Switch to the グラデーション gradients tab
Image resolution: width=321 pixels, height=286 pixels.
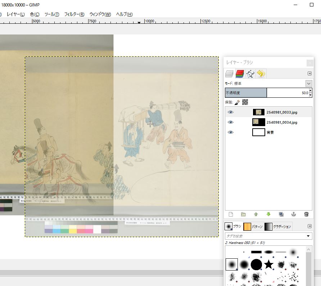(277, 226)
